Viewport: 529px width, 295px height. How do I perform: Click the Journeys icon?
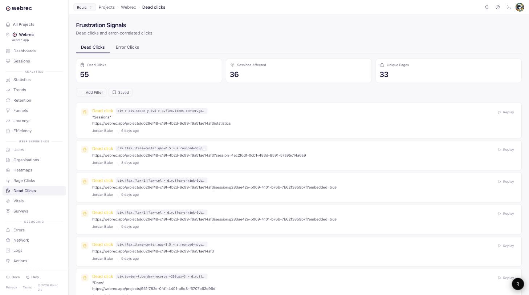pyautogui.click(x=8, y=121)
